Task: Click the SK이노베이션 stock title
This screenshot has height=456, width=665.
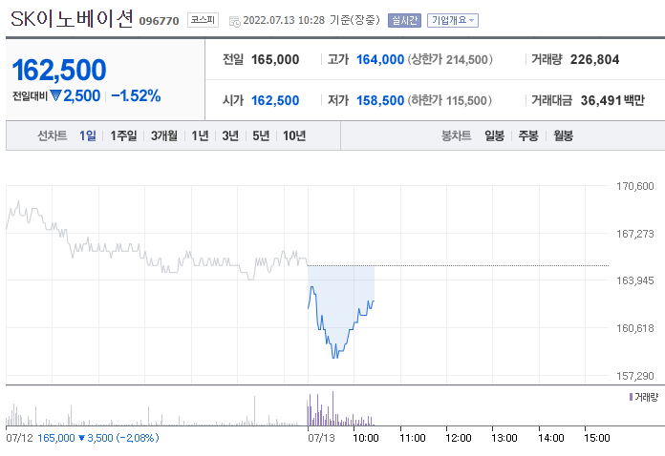Action: tap(72, 19)
